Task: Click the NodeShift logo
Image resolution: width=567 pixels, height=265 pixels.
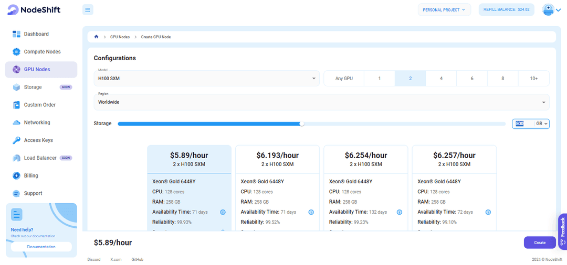Action: click(34, 10)
